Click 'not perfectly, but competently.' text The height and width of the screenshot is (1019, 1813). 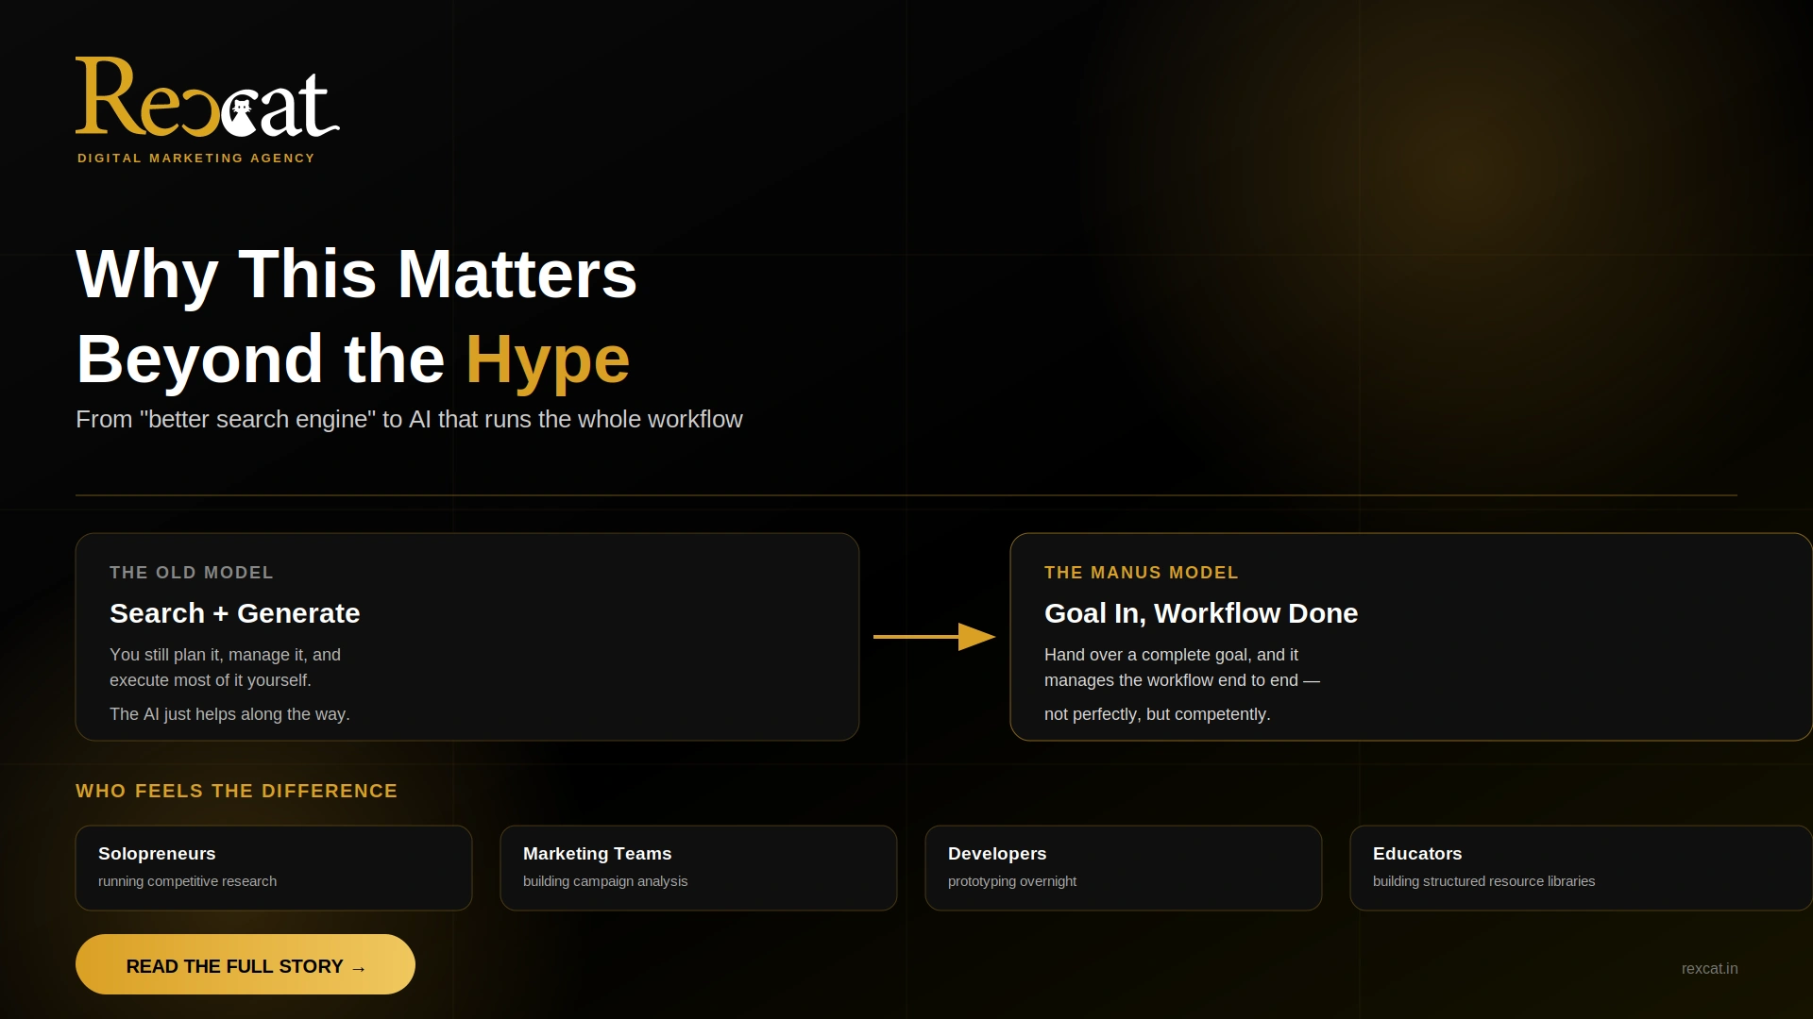[1158, 714]
